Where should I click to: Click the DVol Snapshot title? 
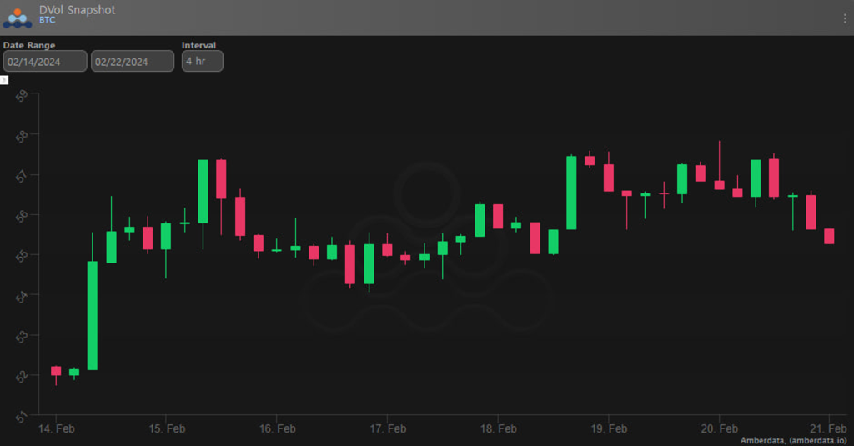(x=78, y=10)
